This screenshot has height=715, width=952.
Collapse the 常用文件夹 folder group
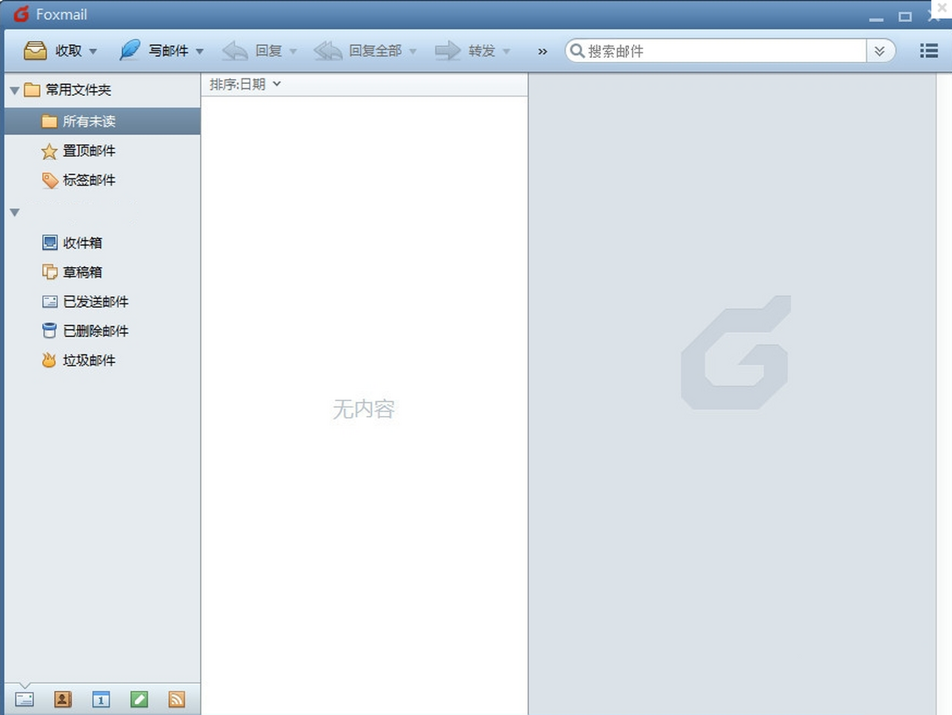pos(14,90)
